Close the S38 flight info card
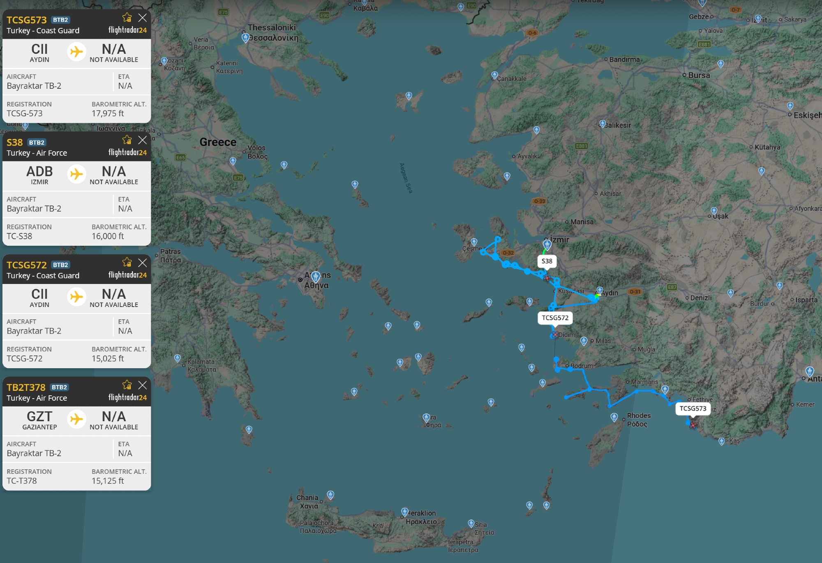 click(142, 140)
